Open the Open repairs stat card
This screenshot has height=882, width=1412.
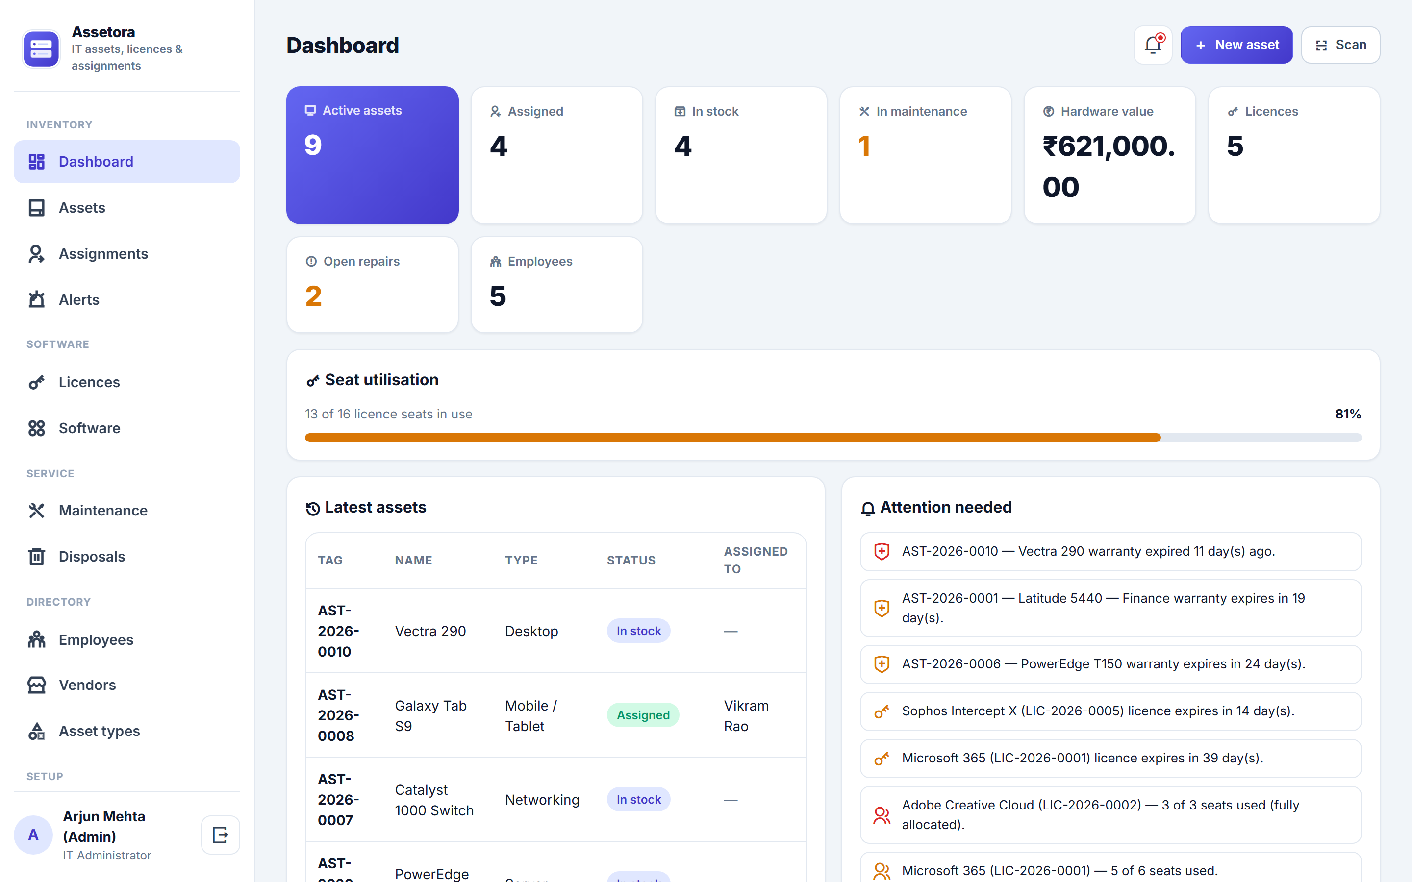point(372,285)
